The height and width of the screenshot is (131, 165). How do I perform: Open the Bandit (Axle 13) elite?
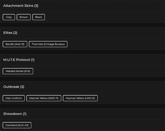point(15,44)
